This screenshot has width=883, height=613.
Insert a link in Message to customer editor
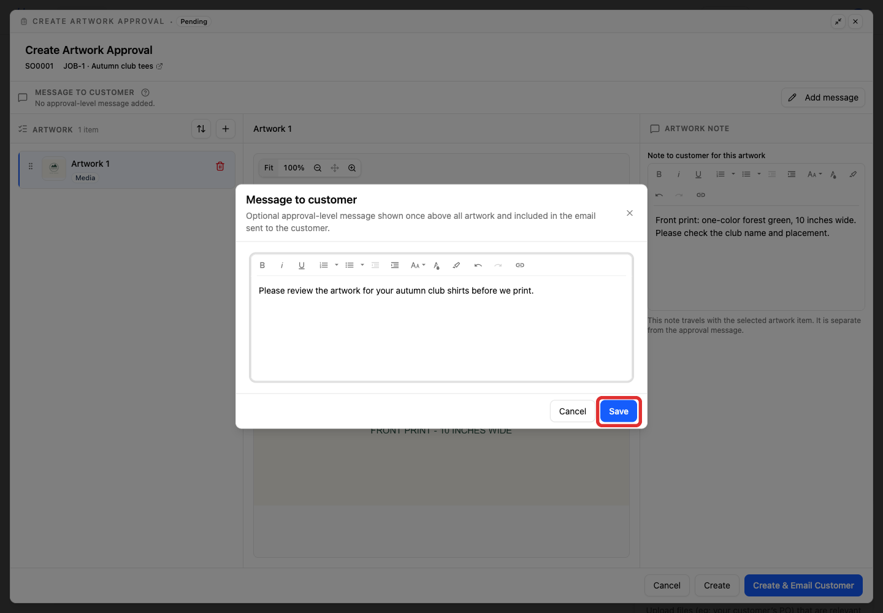tap(520, 265)
